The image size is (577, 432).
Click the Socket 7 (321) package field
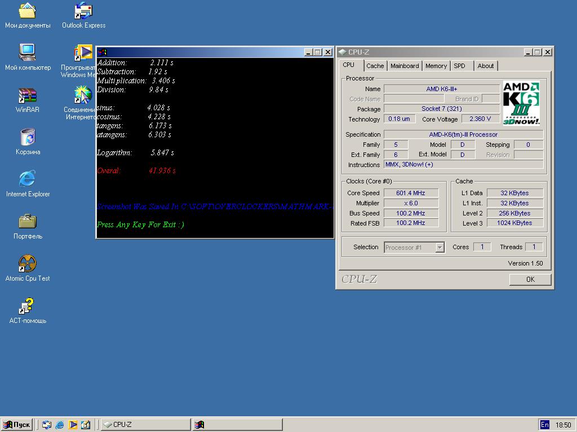click(x=442, y=109)
